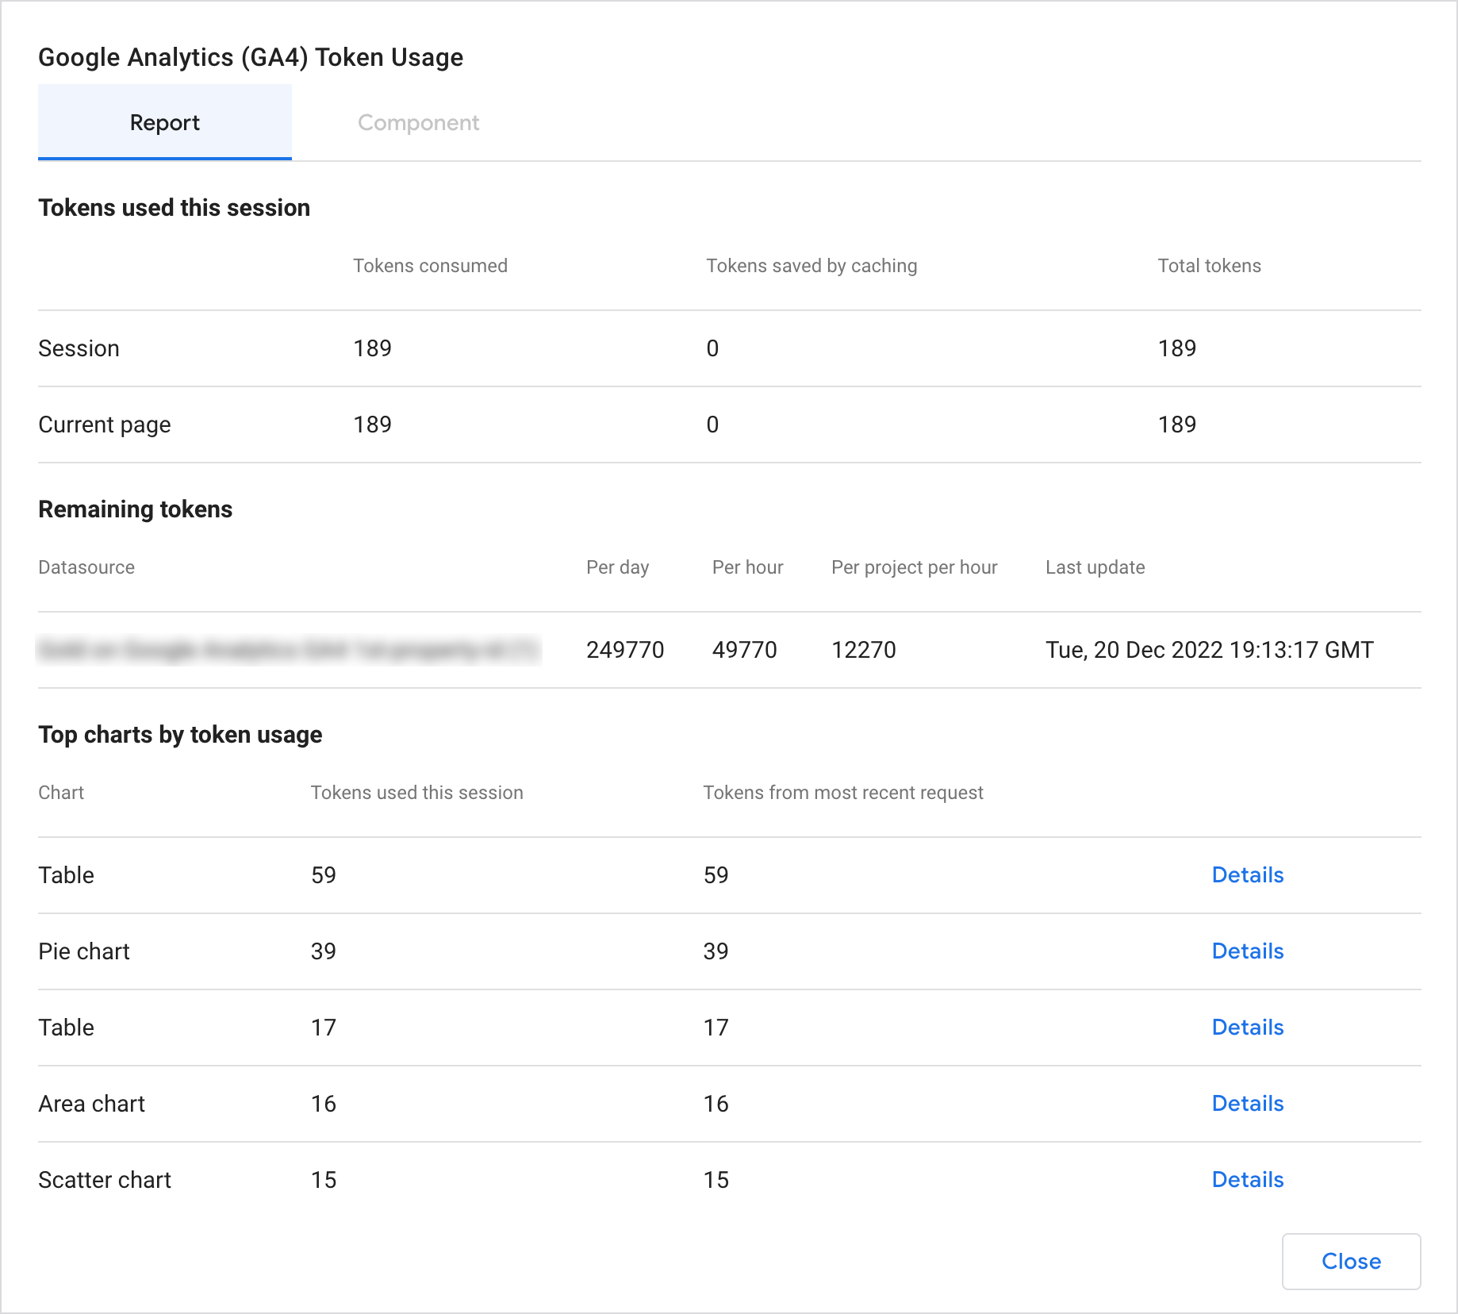The width and height of the screenshot is (1458, 1314).
Task: Switch to the Component tab
Action: coord(418,122)
